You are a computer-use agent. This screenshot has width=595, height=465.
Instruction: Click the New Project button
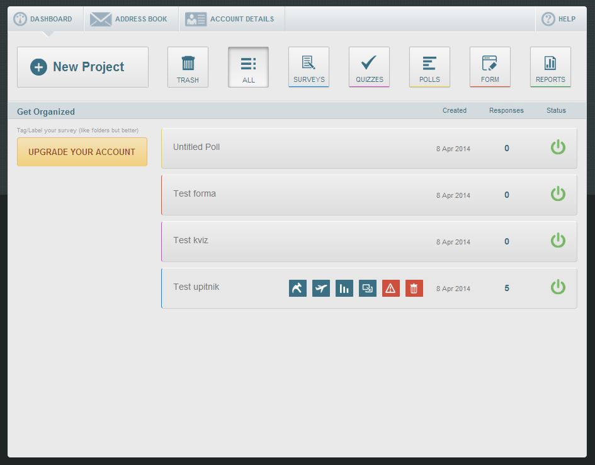pos(82,67)
